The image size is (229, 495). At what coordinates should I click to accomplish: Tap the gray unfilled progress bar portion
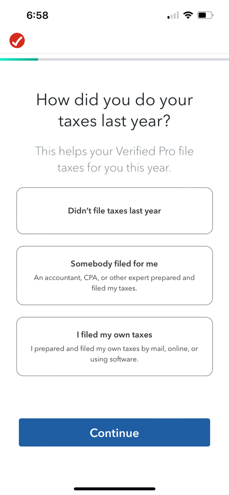tap(134, 59)
